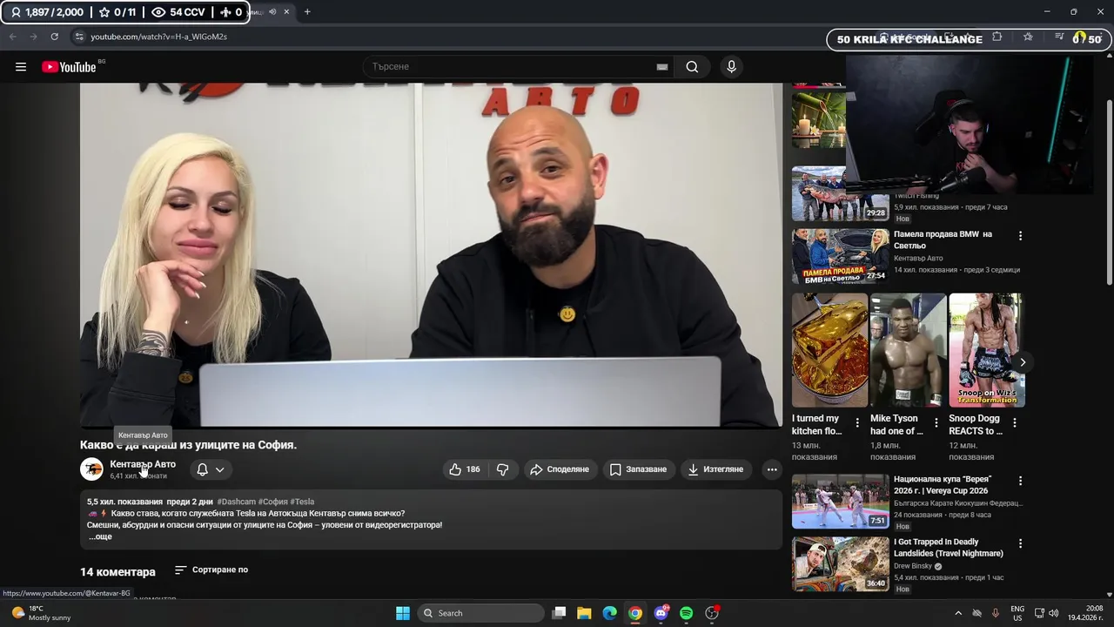The height and width of the screenshot is (627, 1114).
Task: Click the #София hashtag link
Action: click(x=273, y=502)
